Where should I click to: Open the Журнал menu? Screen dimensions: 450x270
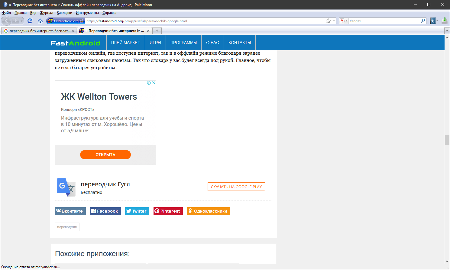pyautogui.click(x=47, y=13)
